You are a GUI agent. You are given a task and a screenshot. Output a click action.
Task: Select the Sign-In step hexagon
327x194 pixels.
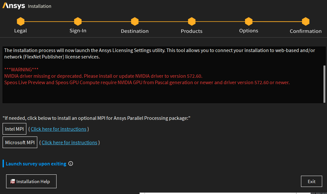(x=78, y=22)
